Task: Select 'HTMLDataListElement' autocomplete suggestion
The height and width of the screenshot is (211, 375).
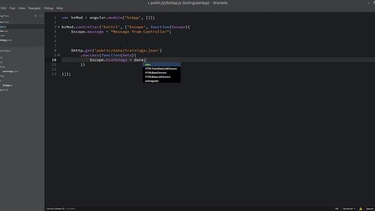Action: point(162,77)
